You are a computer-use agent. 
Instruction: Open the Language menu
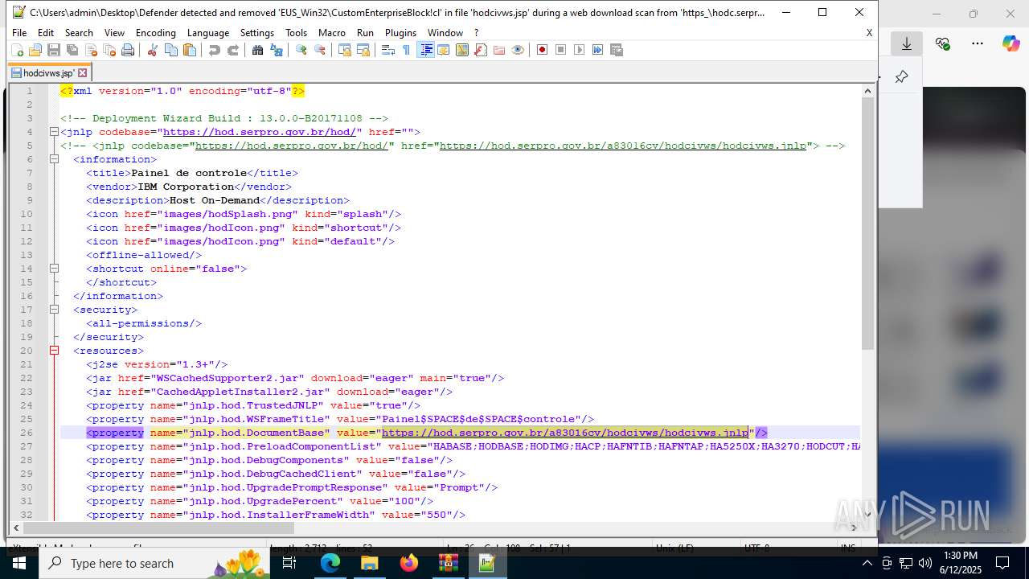coord(208,33)
